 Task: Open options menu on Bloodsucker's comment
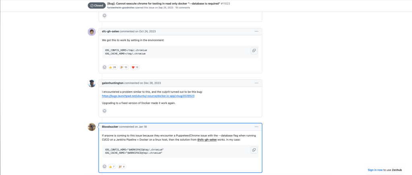point(256,127)
